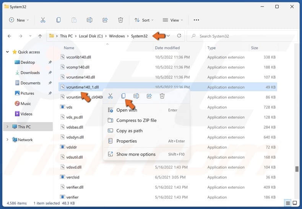The height and width of the screenshot is (209, 302).
Task: Open the View dropdown
Action: [173, 20]
